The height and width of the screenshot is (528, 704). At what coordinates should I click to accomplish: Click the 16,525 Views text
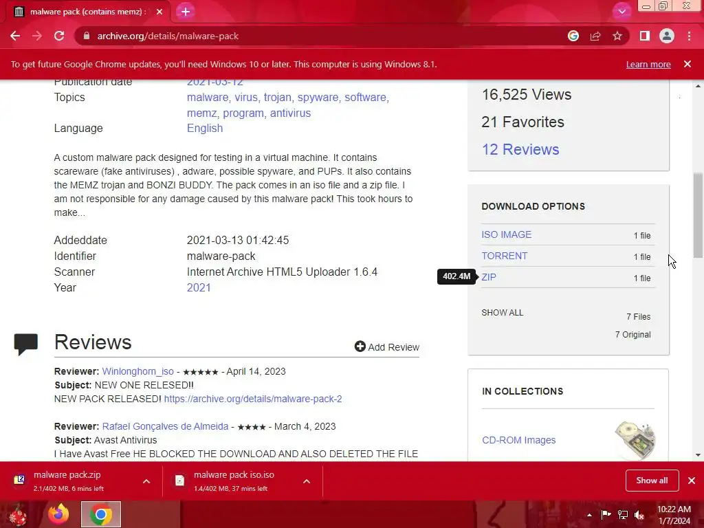526,95
